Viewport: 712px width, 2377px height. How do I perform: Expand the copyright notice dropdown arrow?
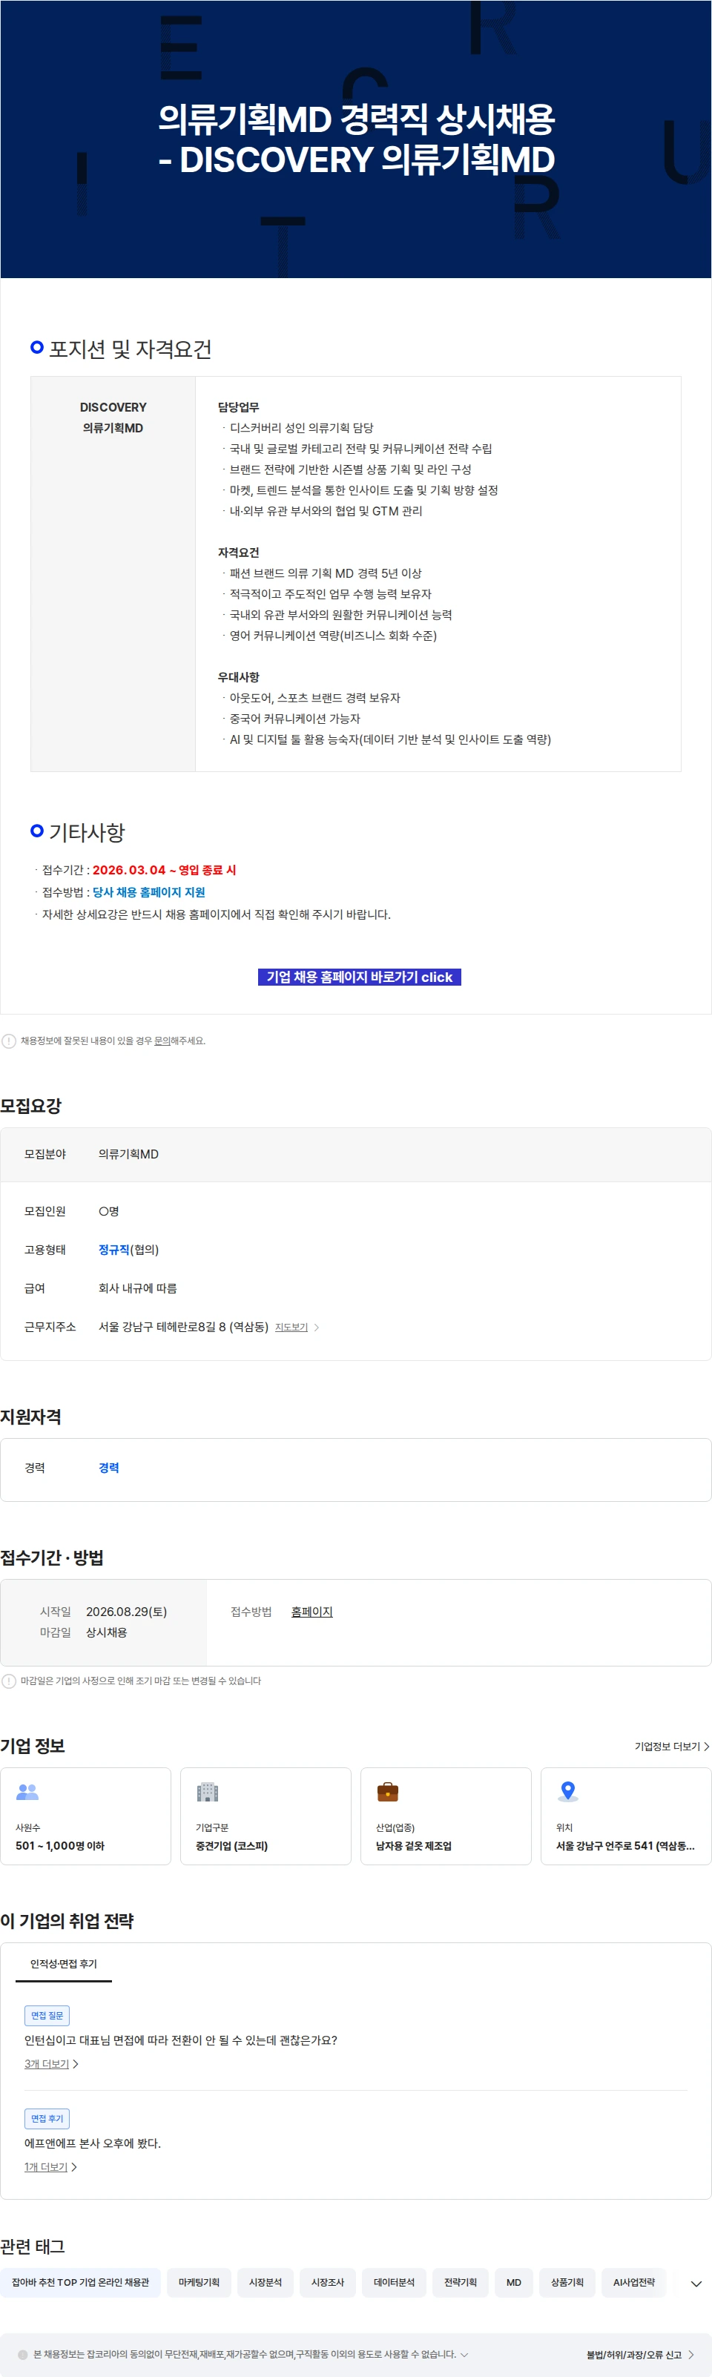464,2354
